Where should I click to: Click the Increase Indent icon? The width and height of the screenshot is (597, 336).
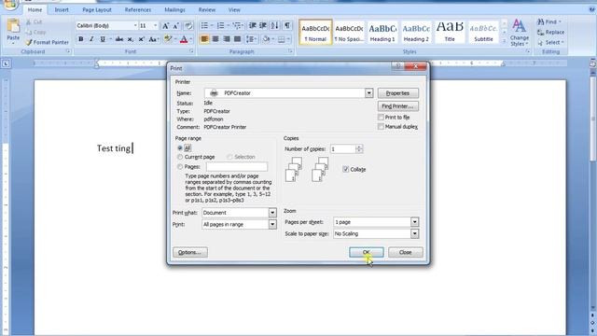[x=263, y=25]
